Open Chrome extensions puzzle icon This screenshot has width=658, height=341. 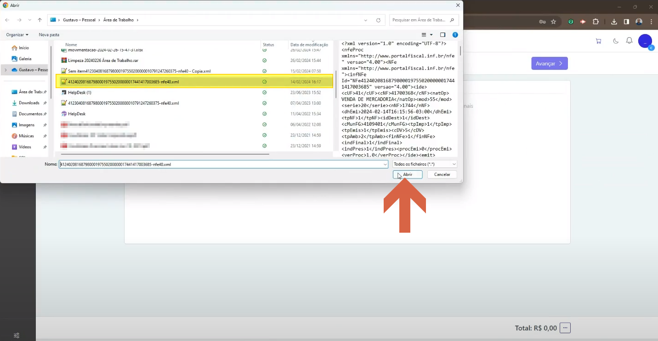596,22
